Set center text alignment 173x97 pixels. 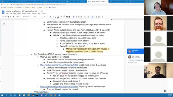[x=76, y=17]
